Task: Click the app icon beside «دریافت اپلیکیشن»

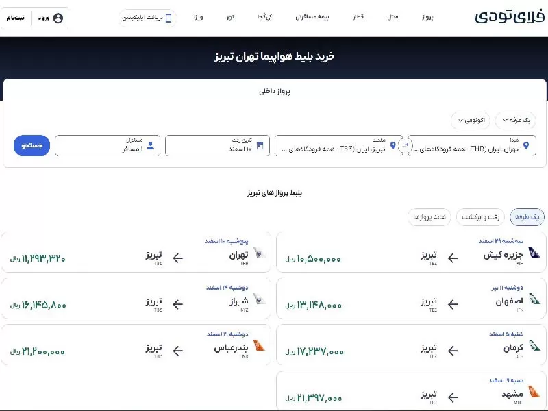Action: pos(168,18)
